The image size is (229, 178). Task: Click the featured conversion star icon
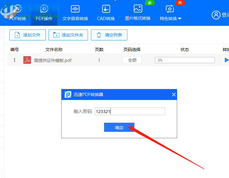pyautogui.click(x=170, y=9)
